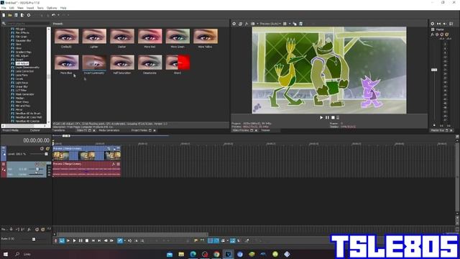Viewport: 460px width, 259px height.
Task: Switch to the Explorer tab
Action: [x=34, y=130]
